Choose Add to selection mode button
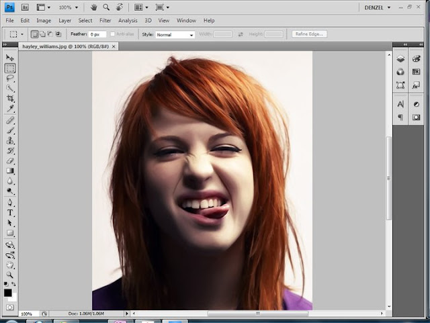 (x=42, y=34)
